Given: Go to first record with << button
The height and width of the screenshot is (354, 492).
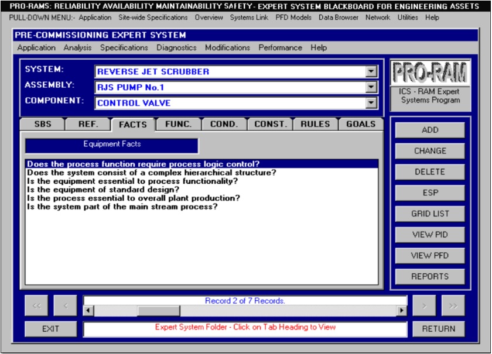Looking at the screenshot, I should click(x=36, y=305).
